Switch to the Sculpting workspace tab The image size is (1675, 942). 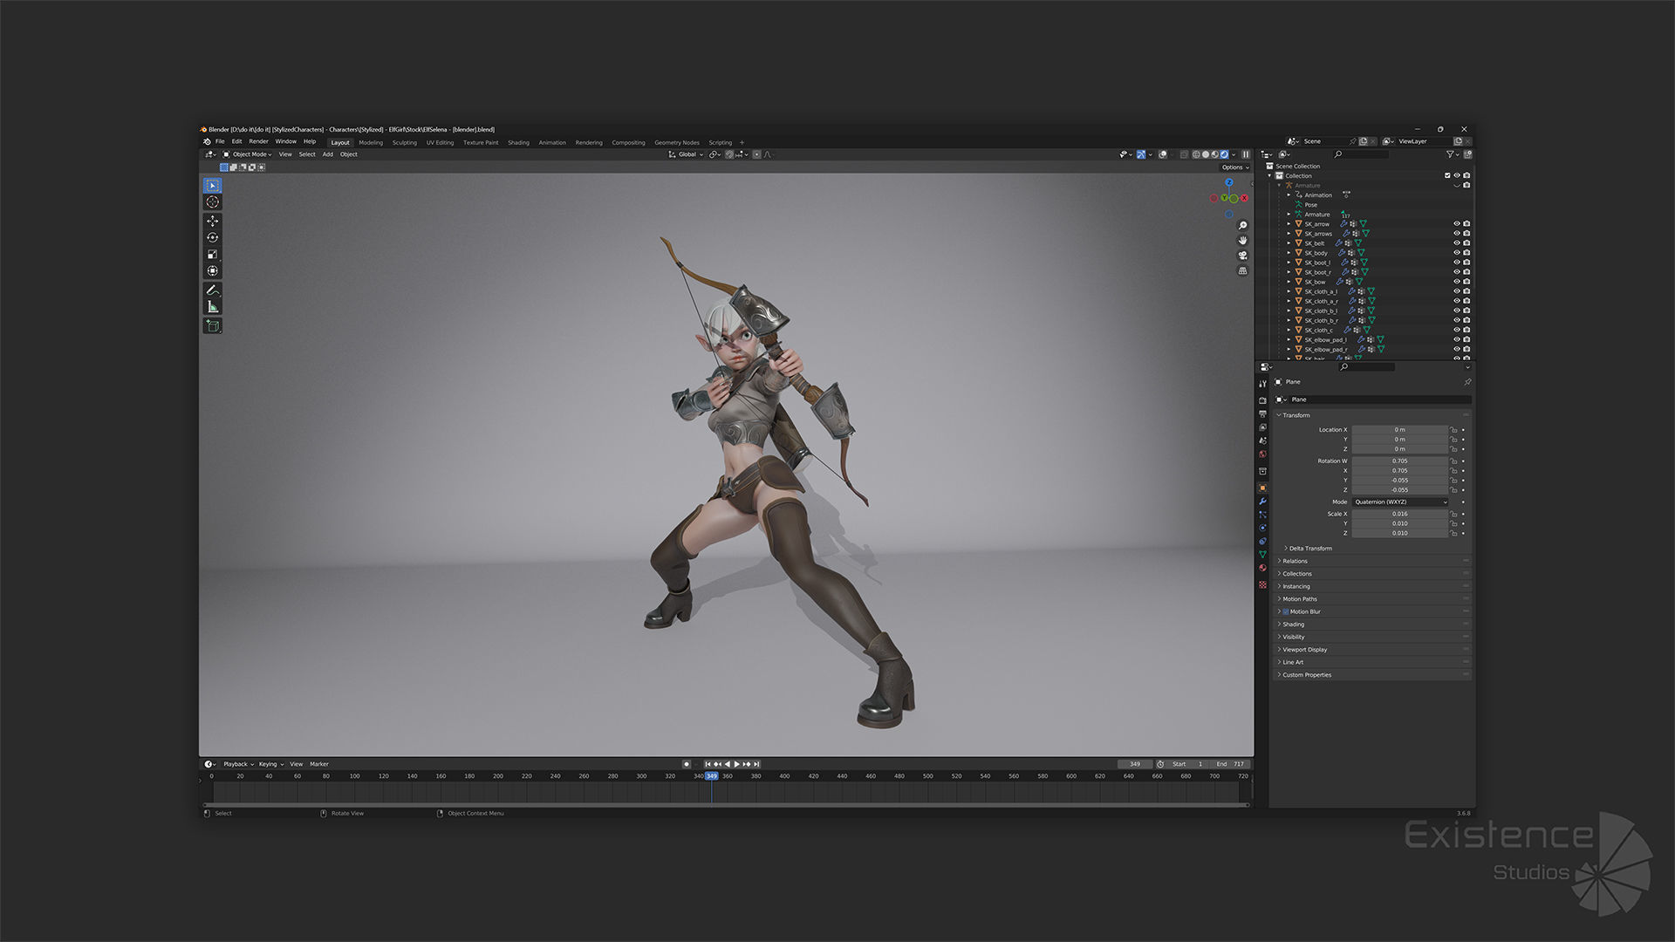click(404, 142)
